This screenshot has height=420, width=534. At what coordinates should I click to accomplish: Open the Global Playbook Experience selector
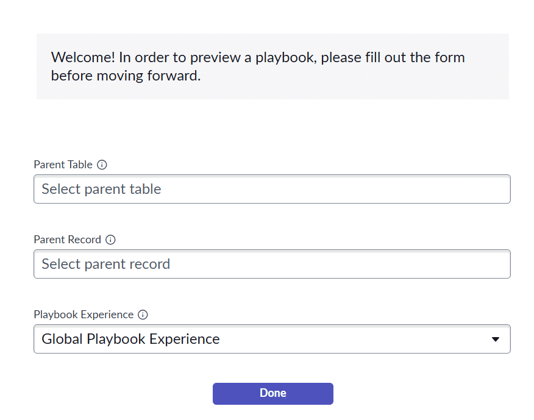coord(272,339)
